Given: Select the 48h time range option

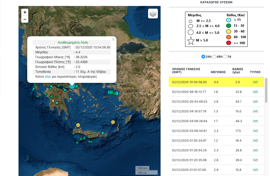Looking at the screenshot, I should click(x=214, y=57).
